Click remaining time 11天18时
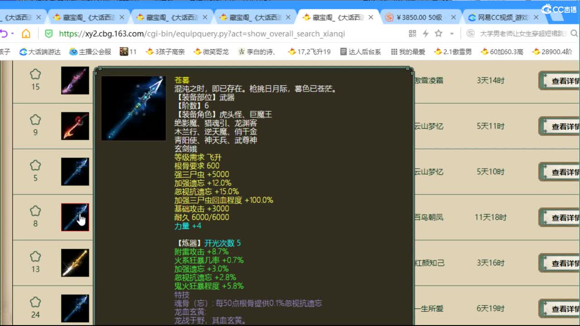 pyautogui.click(x=490, y=217)
